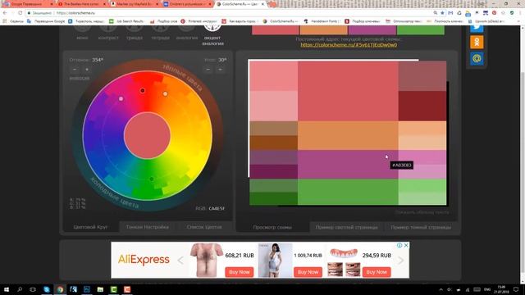Click the black main hue dot on wheel
This screenshot has width=525, height=295.
coord(142,90)
